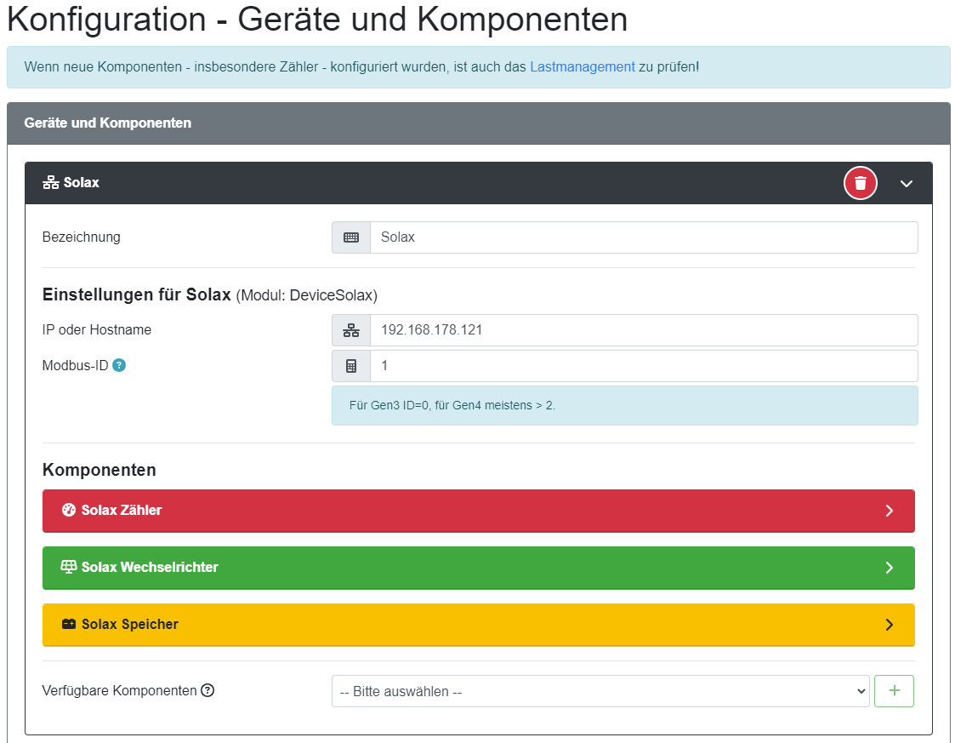Click the keyboard icon next to Bezeichnung field
Image resolution: width=955 pixels, height=743 pixels.
click(x=351, y=237)
